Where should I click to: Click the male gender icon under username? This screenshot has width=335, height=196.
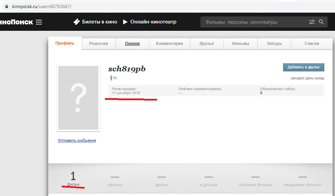(111, 78)
